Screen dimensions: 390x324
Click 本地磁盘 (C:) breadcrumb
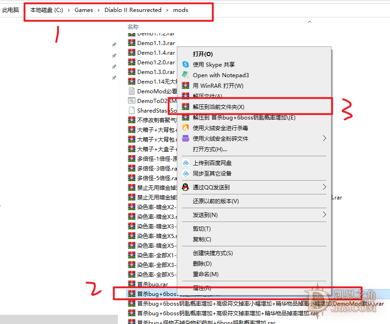click(47, 10)
